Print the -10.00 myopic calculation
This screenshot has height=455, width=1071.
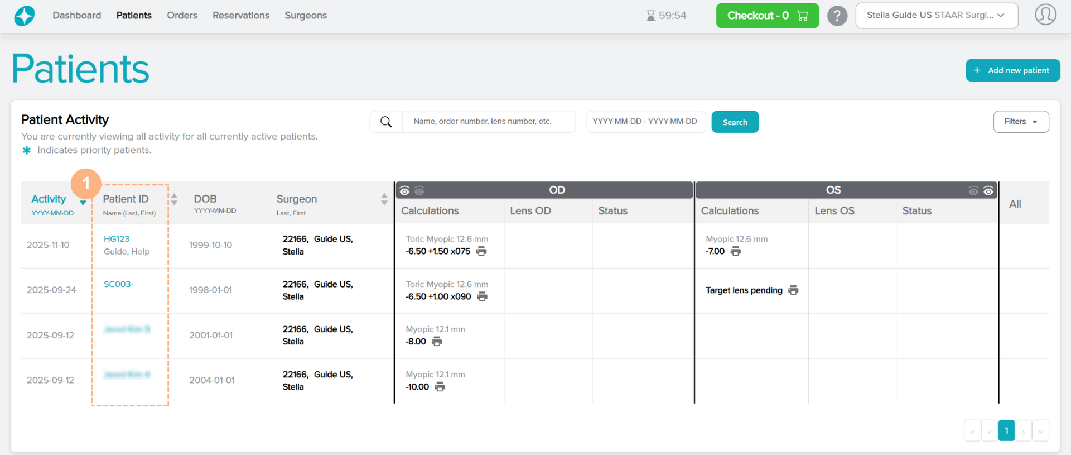coord(440,387)
